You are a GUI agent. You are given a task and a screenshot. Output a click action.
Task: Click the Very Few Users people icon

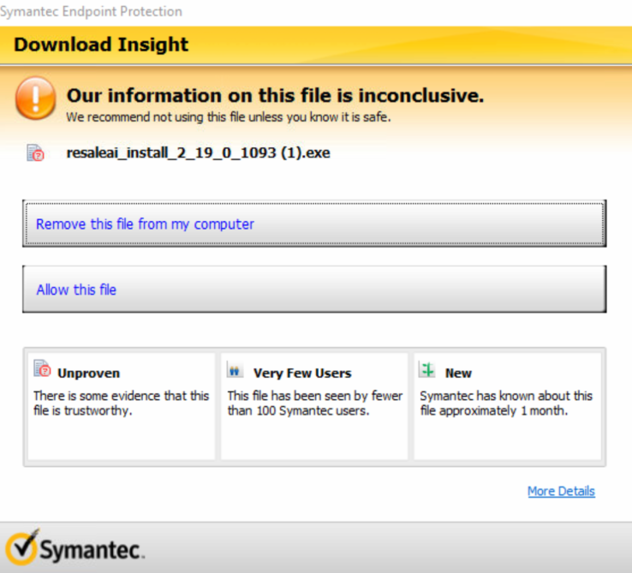(x=235, y=370)
